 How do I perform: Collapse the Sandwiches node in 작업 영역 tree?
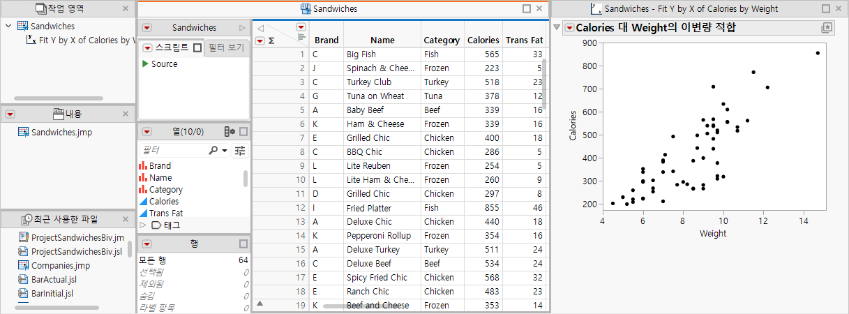[x=8, y=27]
